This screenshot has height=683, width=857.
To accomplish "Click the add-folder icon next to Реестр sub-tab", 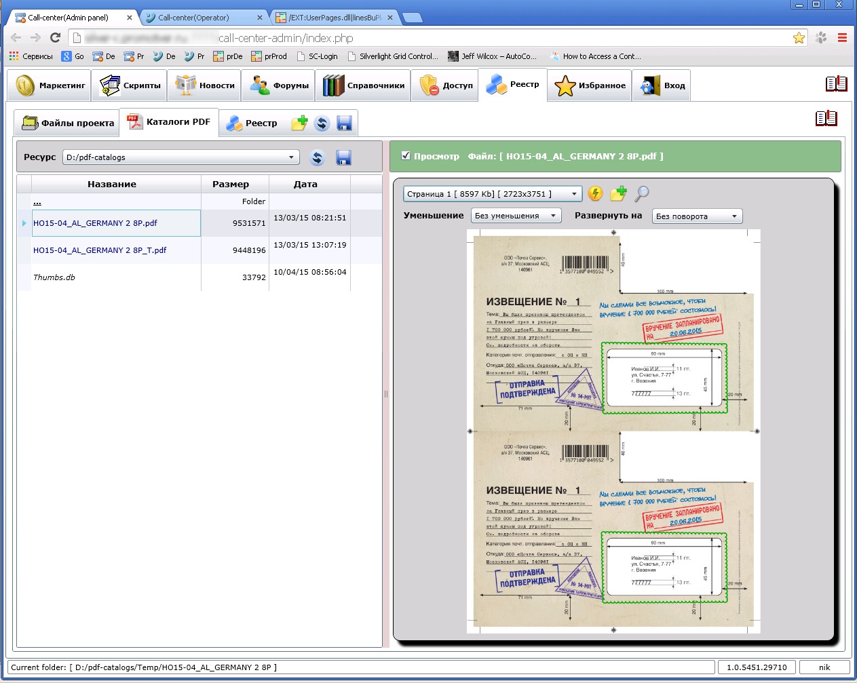I will click(x=299, y=123).
